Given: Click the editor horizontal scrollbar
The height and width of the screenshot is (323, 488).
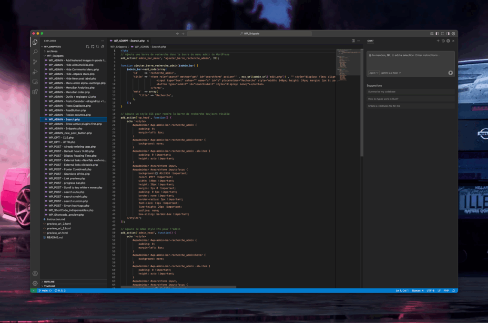Looking at the screenshot, I should (x=178, y=287).
